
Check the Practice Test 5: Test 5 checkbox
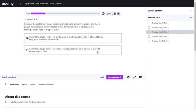[149, 41]
